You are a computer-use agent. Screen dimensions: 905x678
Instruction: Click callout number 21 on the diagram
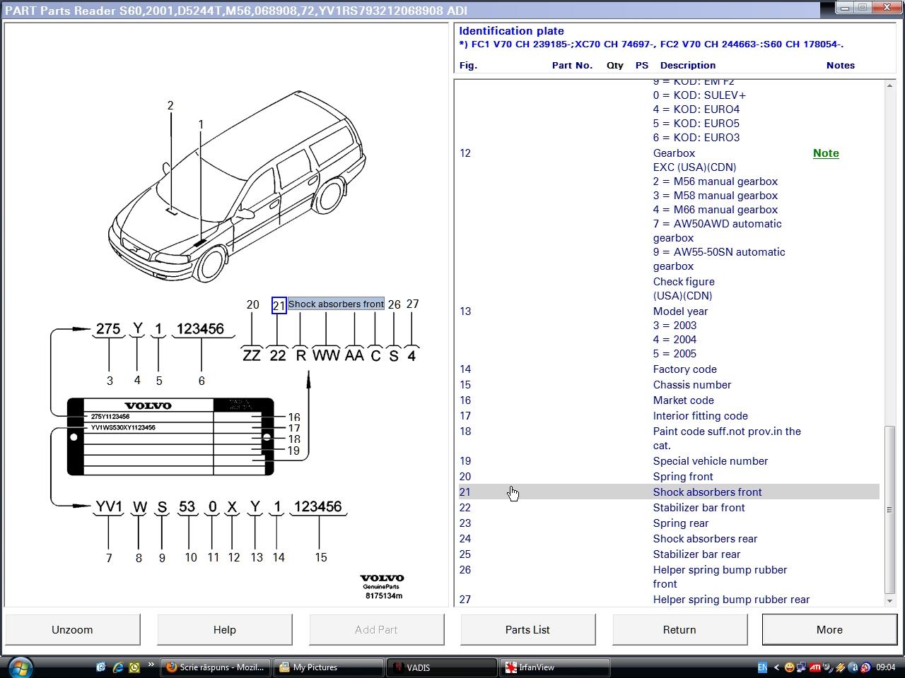(279, 305)
